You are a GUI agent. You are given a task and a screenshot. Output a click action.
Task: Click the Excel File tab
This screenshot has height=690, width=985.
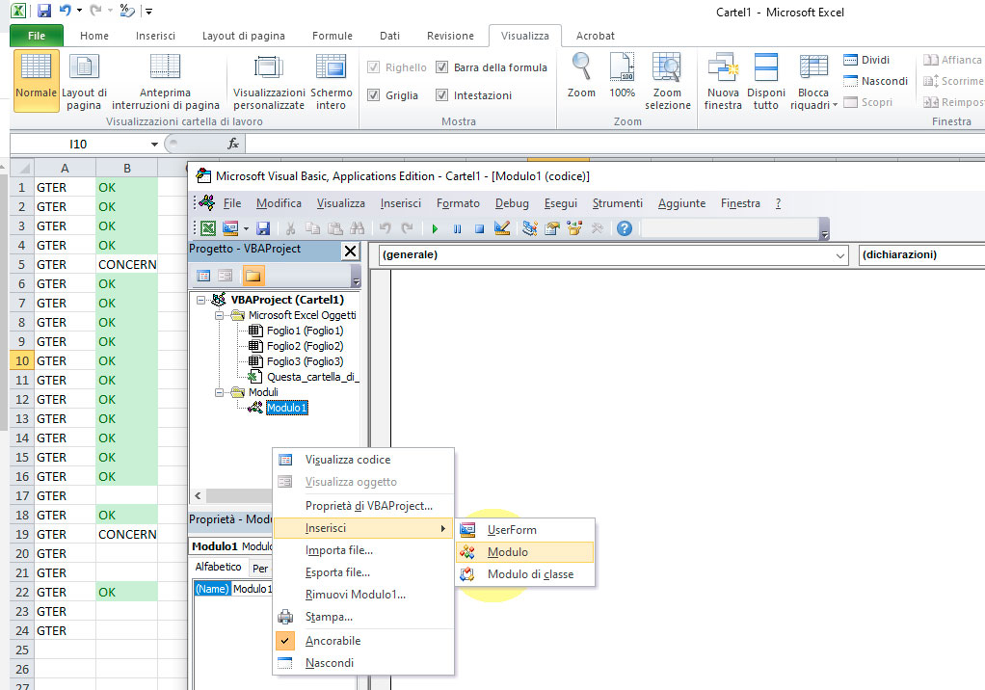(37, 36)
